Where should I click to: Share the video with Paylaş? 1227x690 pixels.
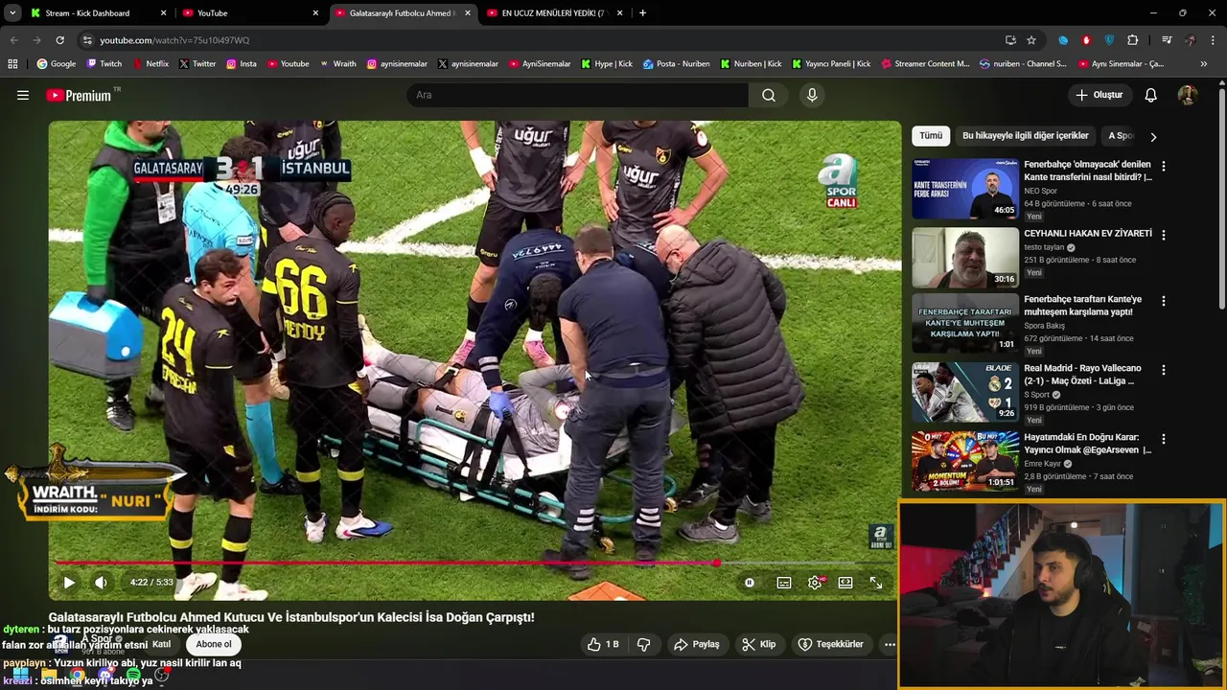coord(696,644)
